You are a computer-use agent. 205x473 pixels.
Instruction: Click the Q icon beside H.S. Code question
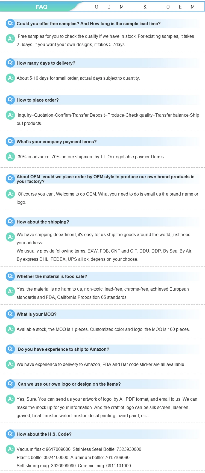pos(10,434)
